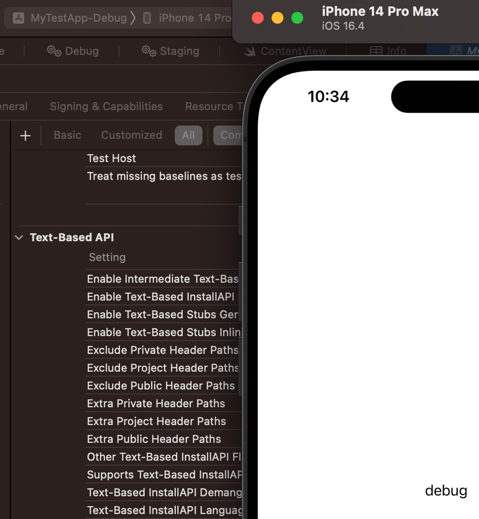The image size is (479, 519).
Task: Show Customized build settings
Action: point(131,135)
